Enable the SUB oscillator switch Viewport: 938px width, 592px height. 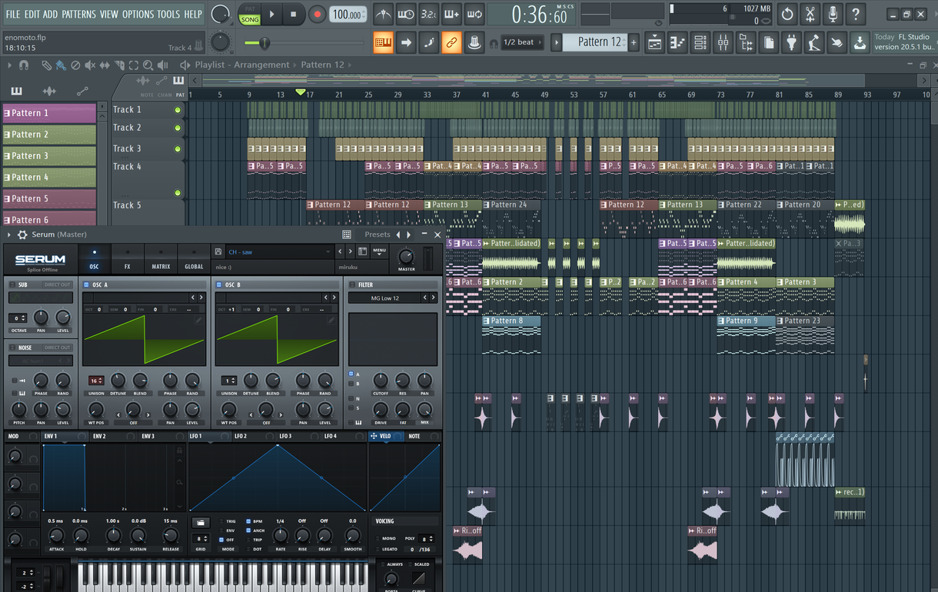pos(12,284)
